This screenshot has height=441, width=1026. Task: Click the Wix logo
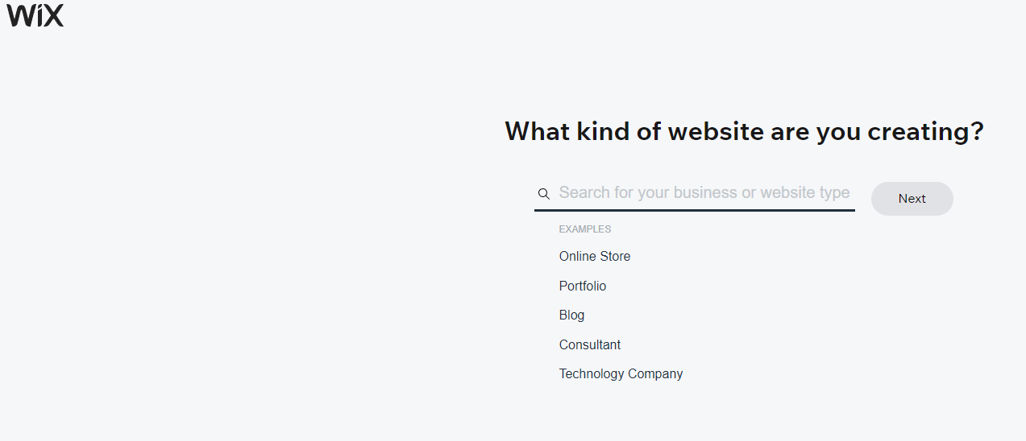[35, 15]
